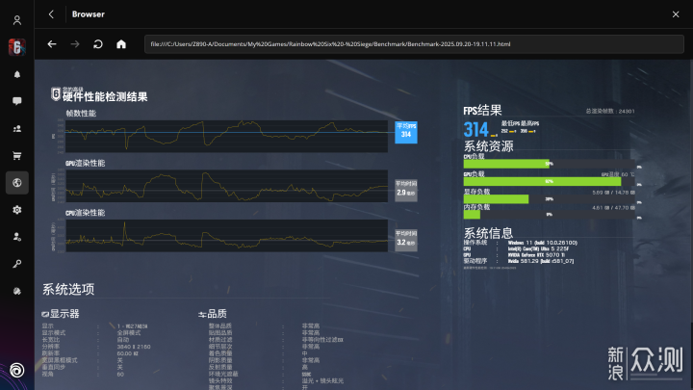The image size is (693, 390).
Task: Click the 'FPS结果' heading
Action: pos(482,111)
